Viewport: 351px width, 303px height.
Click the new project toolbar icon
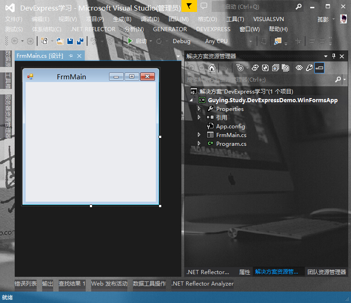pos(44,41)
